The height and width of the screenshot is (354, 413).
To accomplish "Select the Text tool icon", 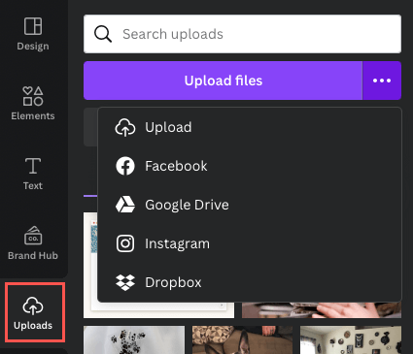I will point(33,166).
